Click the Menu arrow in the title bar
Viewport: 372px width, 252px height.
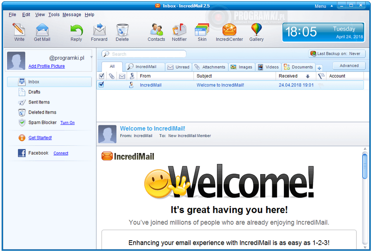click(332, 6)
